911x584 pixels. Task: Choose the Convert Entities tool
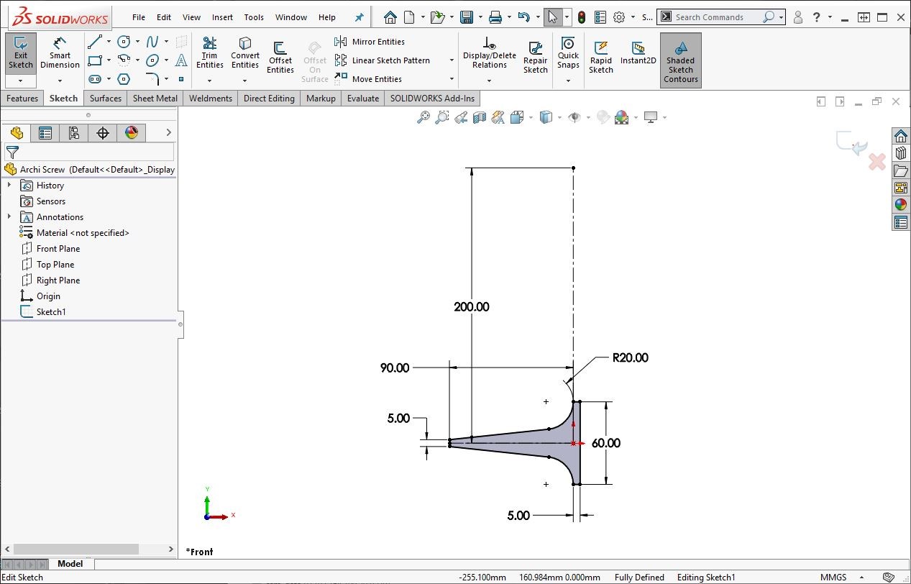[245, 52]
